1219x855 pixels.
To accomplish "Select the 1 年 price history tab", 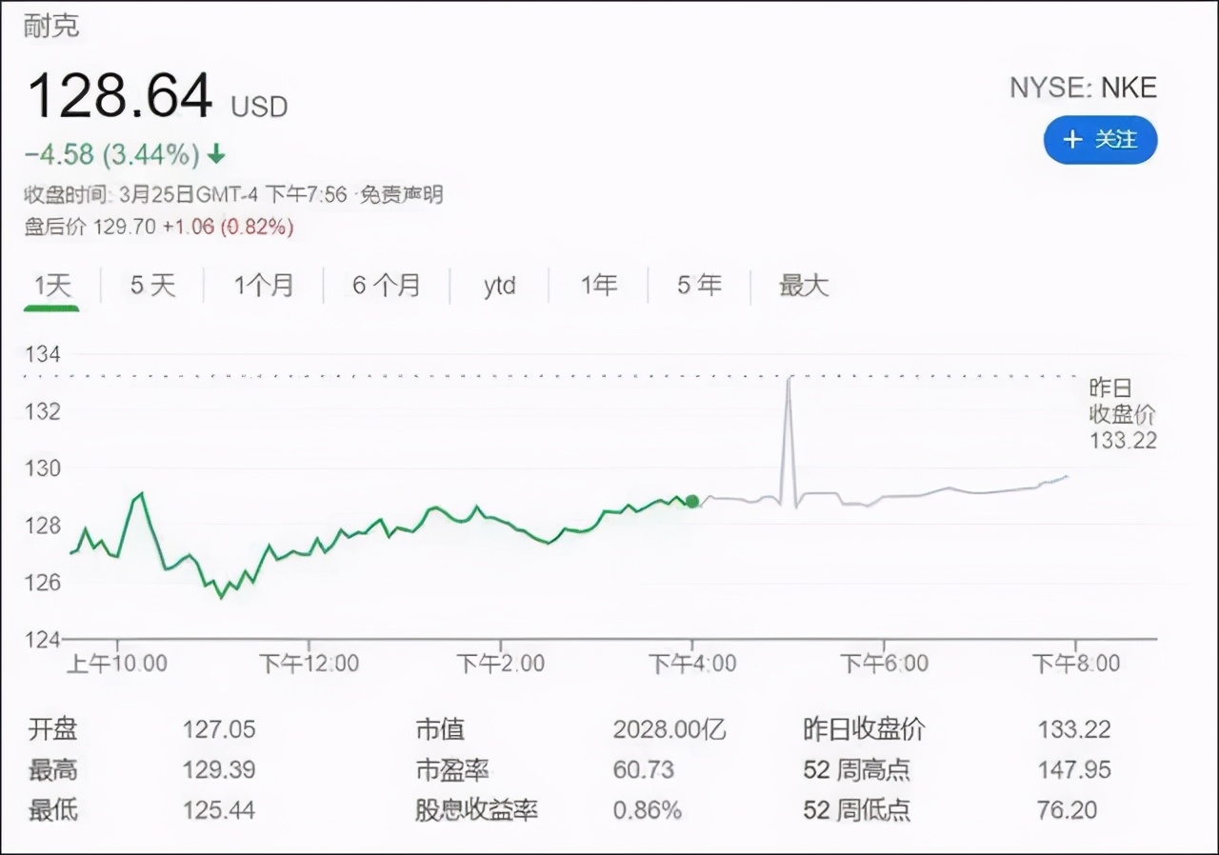I will pos(598,285).
